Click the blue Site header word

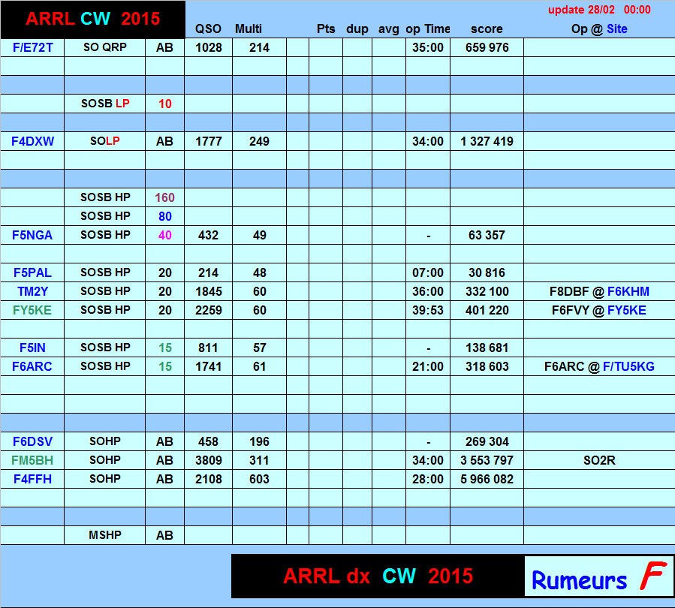pos(617,29)
